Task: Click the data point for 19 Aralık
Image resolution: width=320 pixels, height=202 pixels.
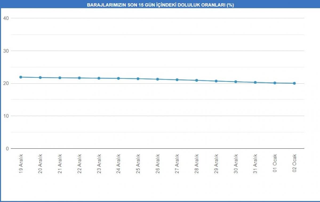Action: click(21, 77)
